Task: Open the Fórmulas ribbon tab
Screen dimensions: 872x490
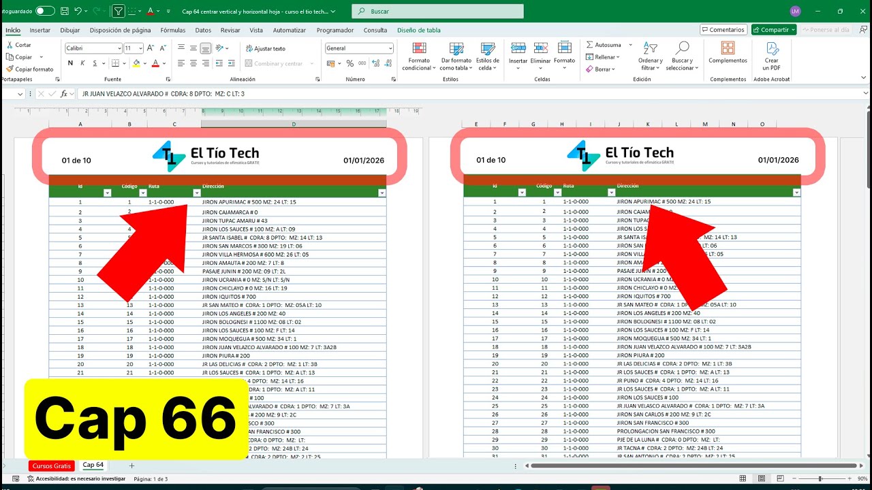Action: [x=173, y=30]
